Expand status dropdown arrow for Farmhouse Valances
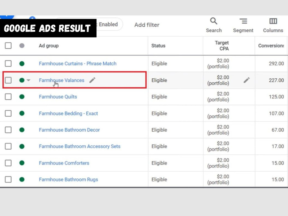The width and height of the screenshot is (288, 216). (x=29, y=80)
